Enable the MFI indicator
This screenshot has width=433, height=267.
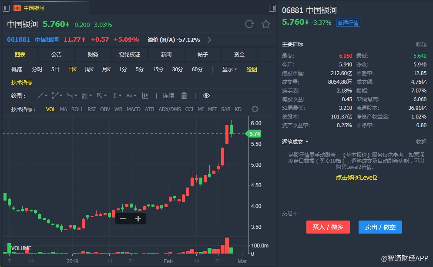[212, 109]
